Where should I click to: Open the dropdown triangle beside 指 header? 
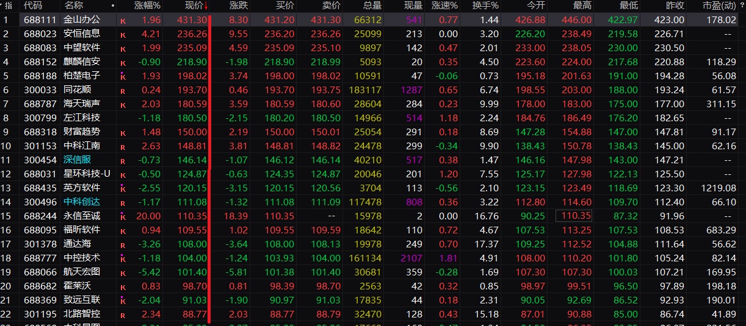(x=2, y=6)
